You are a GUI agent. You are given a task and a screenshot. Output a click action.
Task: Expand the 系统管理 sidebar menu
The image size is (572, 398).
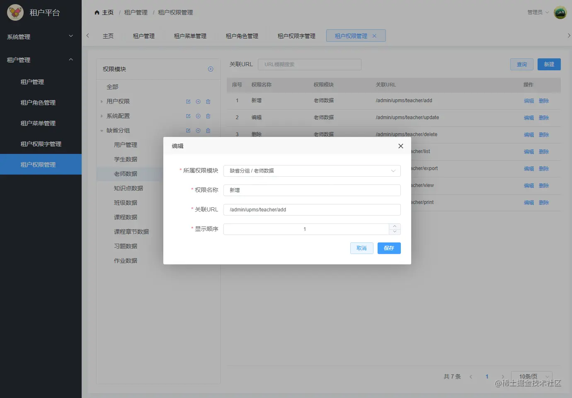tap(41, 37)
